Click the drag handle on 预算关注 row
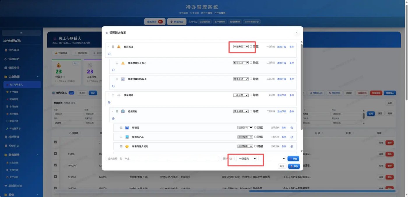Screen dimensions: 408x197 tap(113, 47)
